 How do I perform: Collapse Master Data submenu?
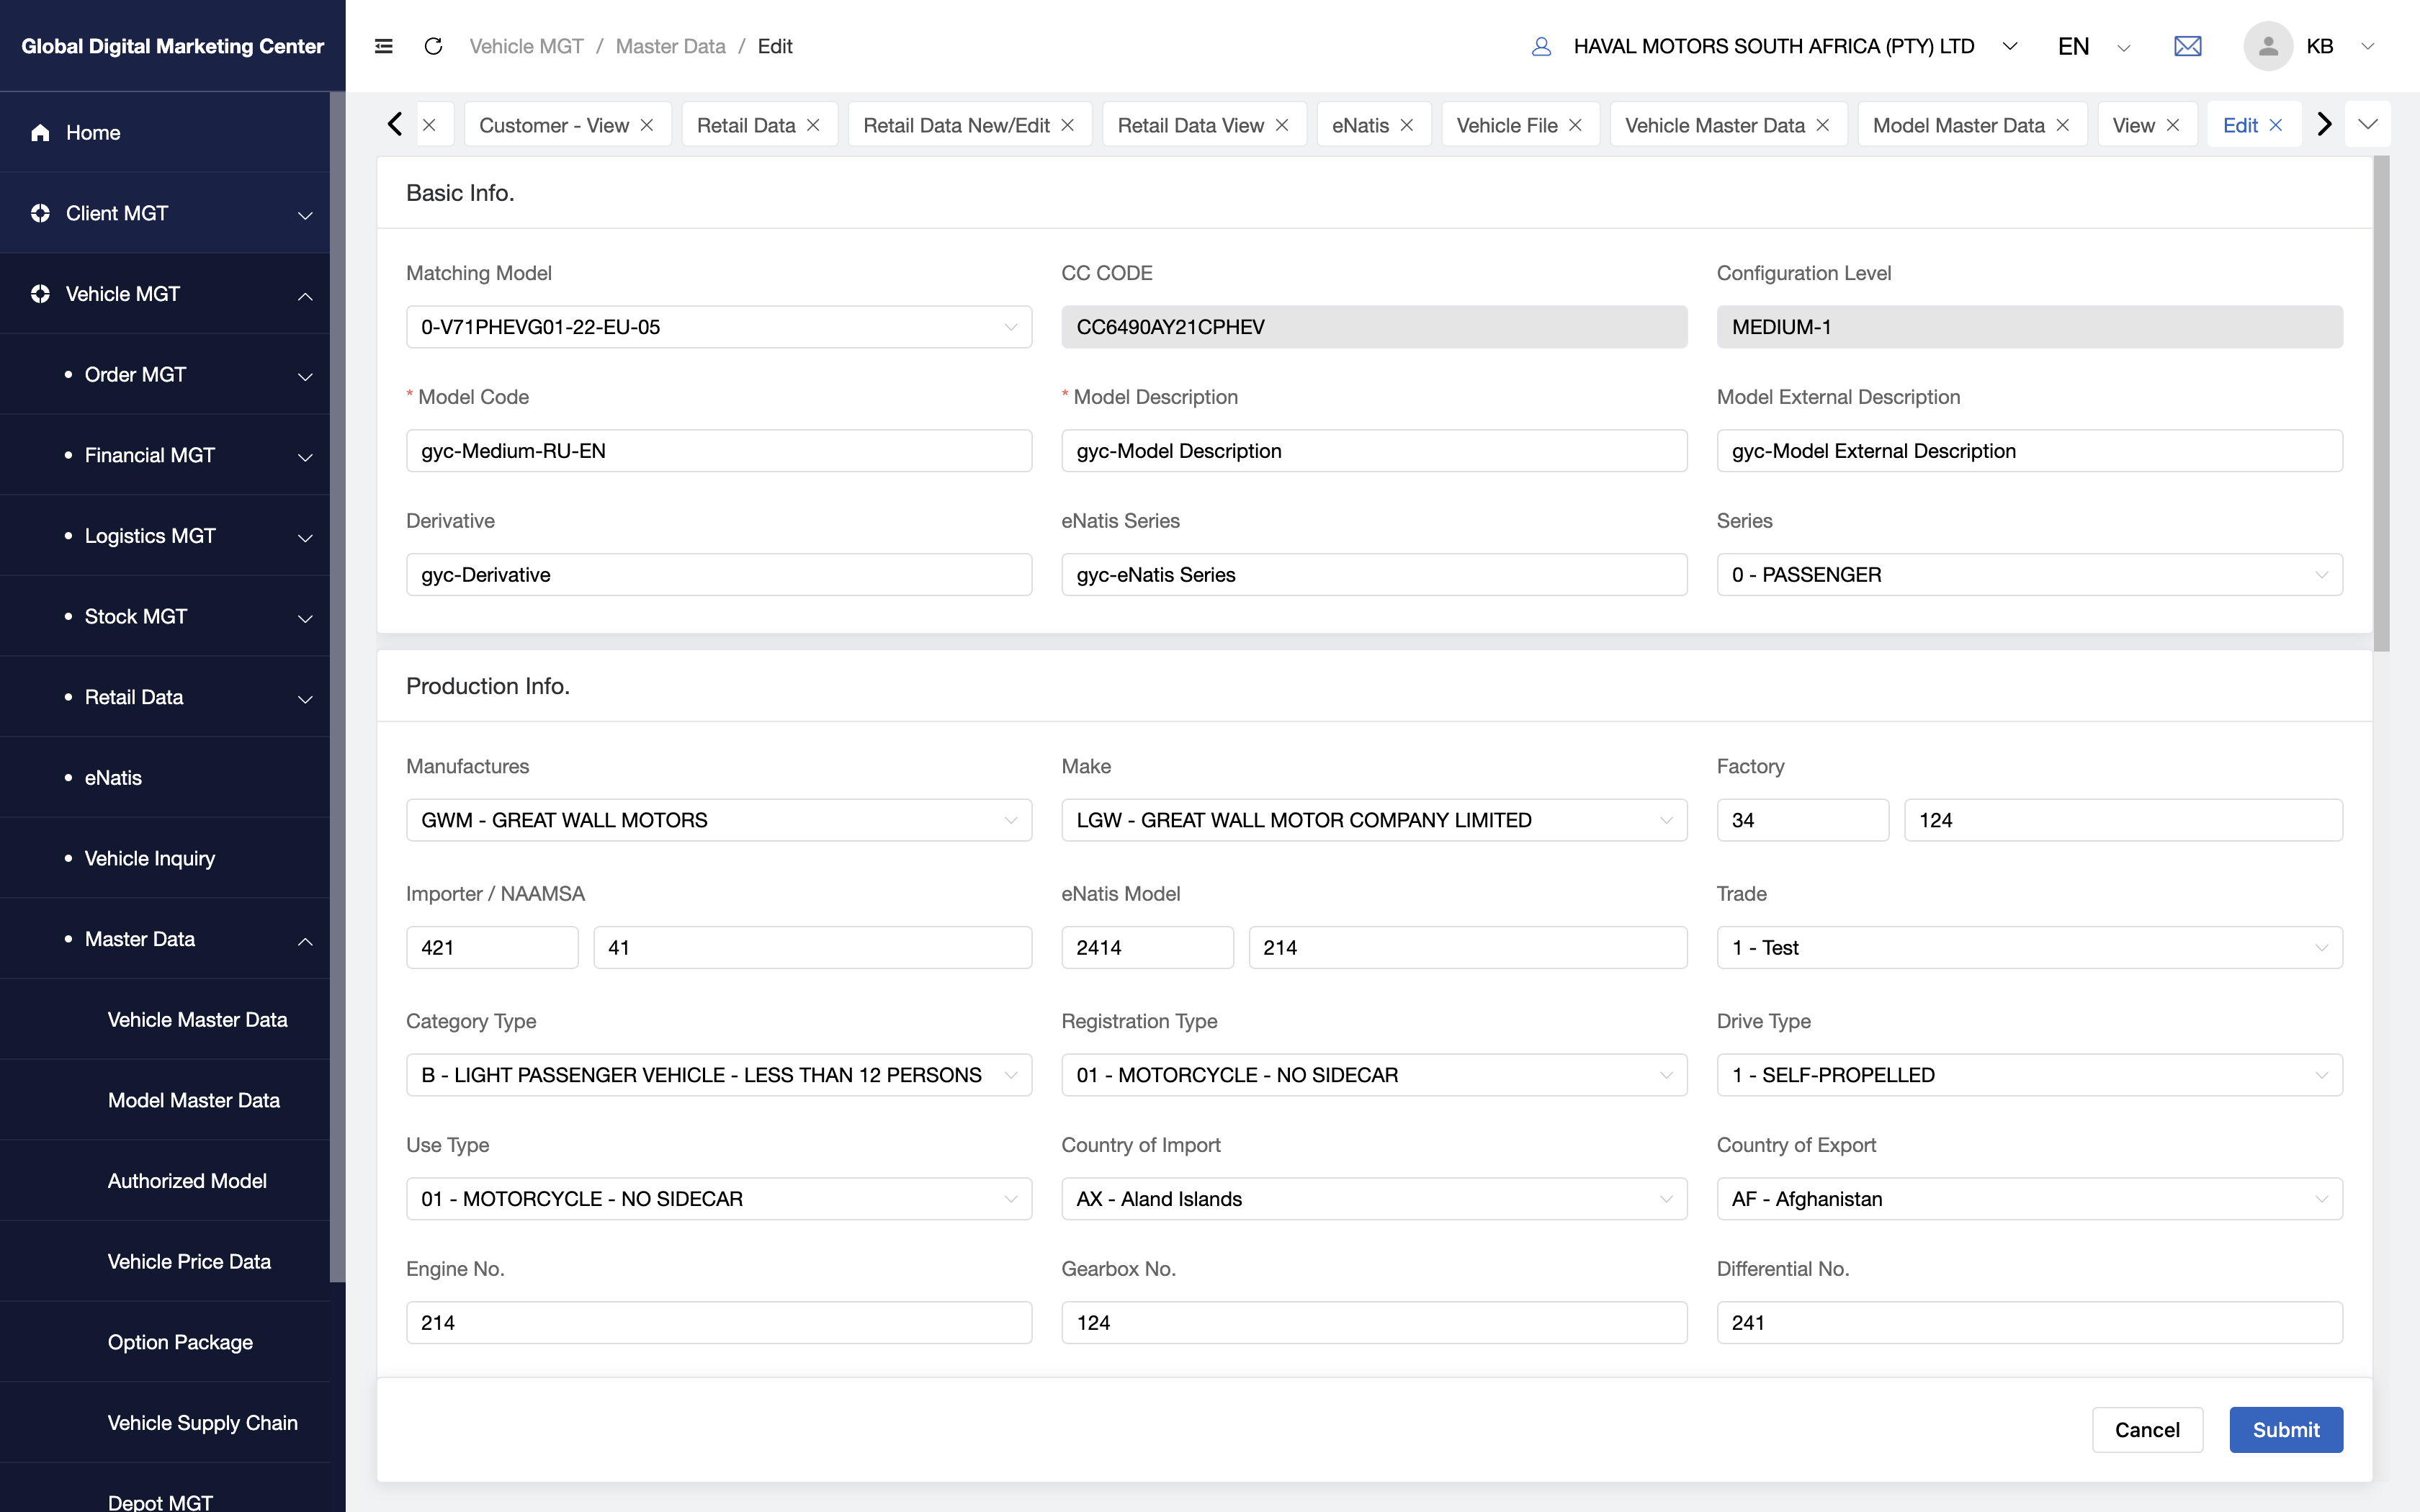pos(165,939)
